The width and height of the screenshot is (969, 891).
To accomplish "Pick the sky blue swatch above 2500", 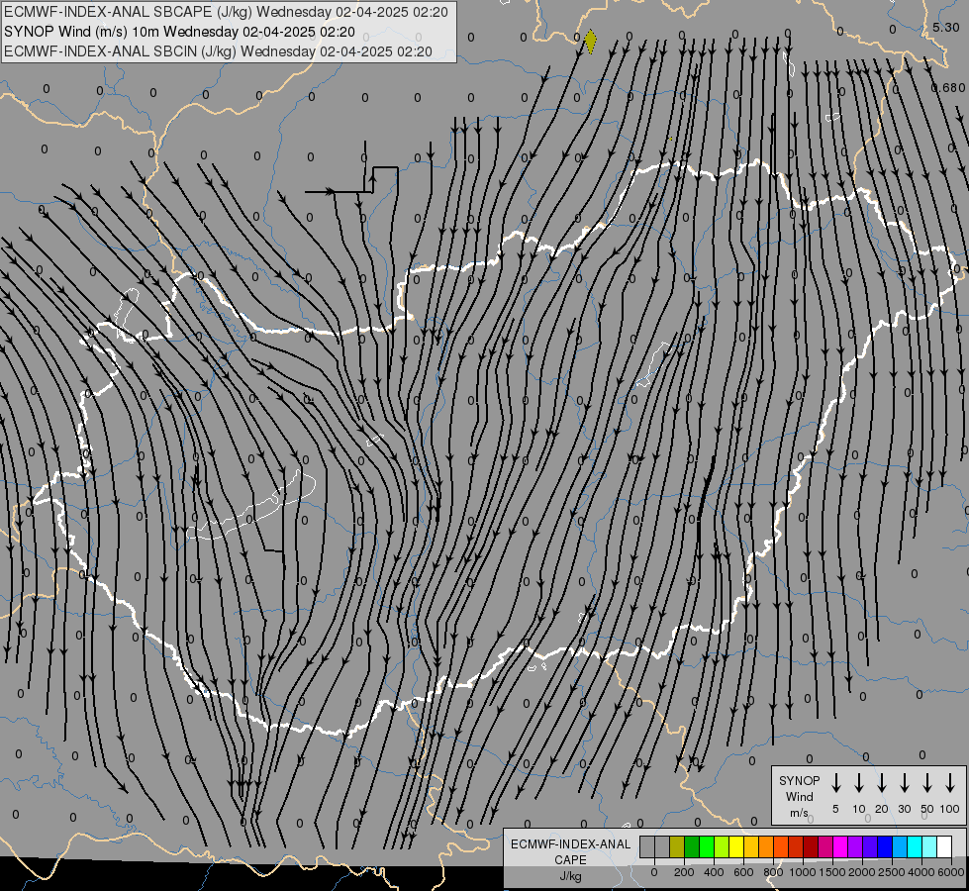I will coord(900,846).
